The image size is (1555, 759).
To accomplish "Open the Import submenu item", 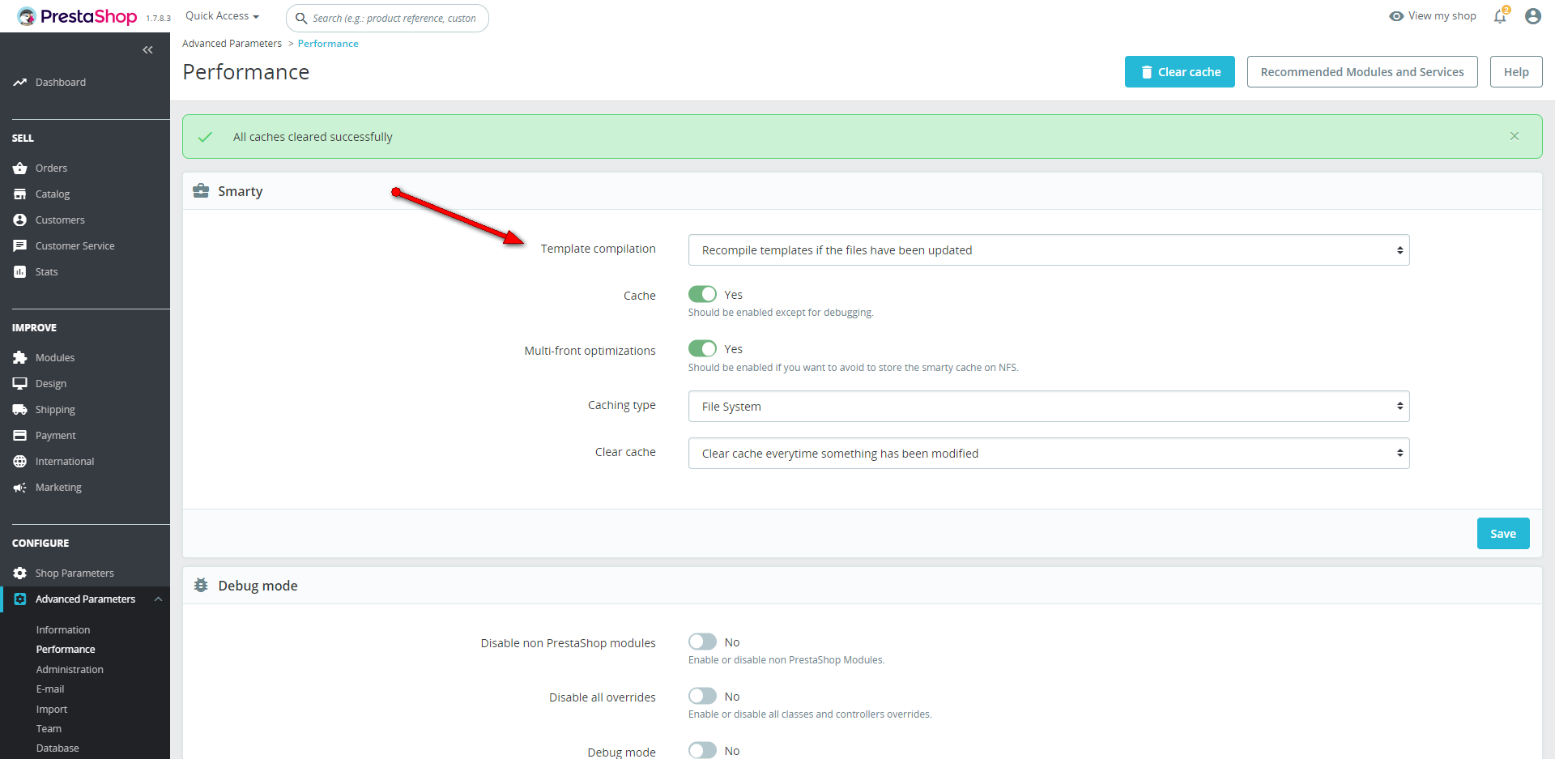I will point(52,710).
